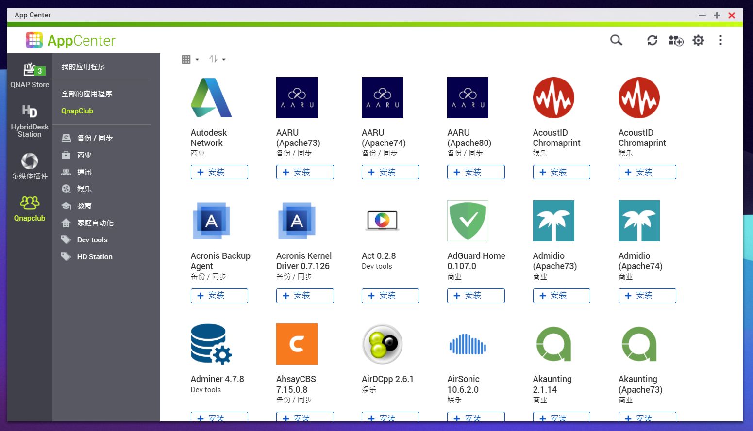This screenshot has width=753, height=431.
Task: Open the three-dot more menu
Action: pos(720,40)
